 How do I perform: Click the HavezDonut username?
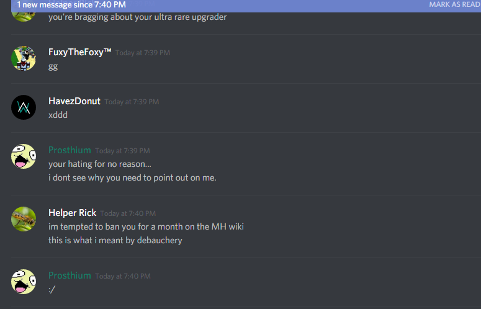74,101
